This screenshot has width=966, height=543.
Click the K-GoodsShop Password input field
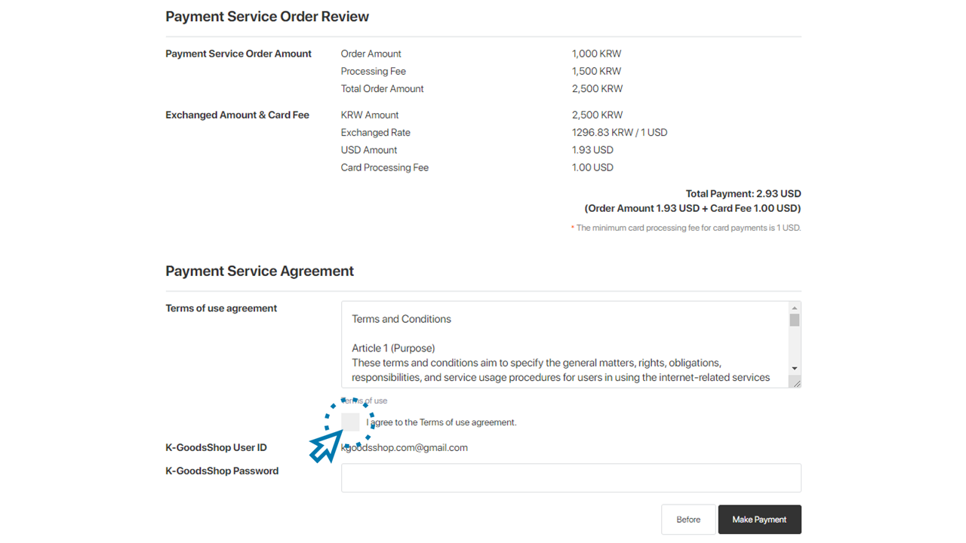coord(571,478)
